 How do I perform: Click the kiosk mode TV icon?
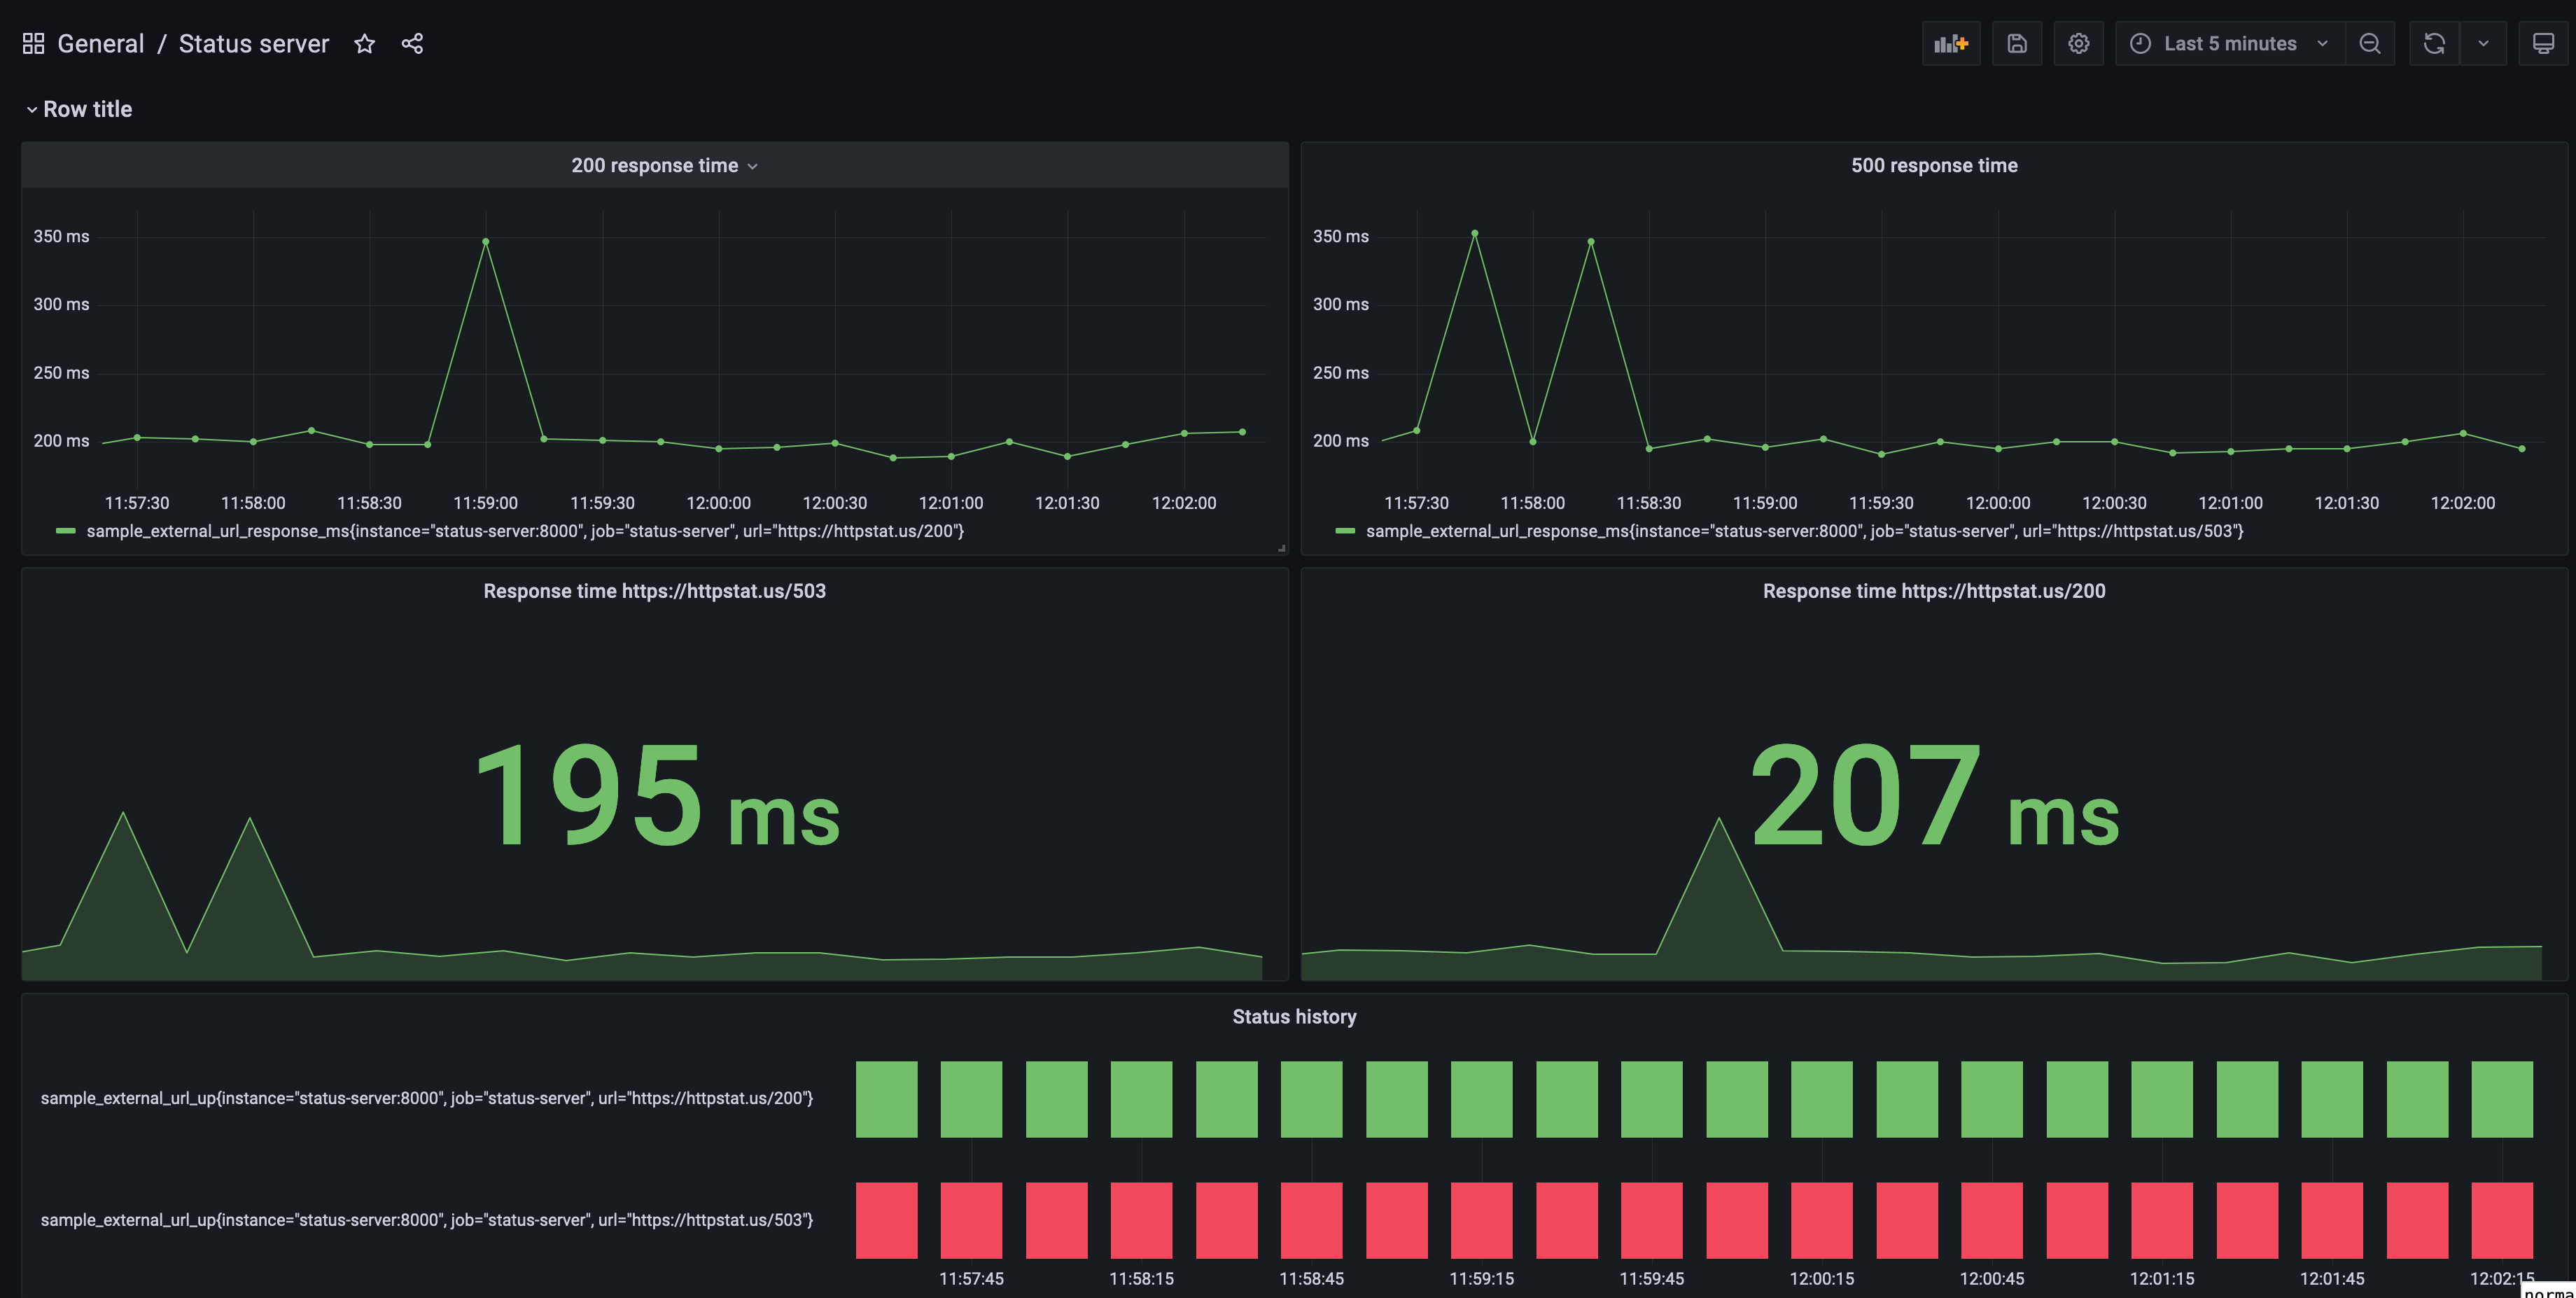(2543, 43)
